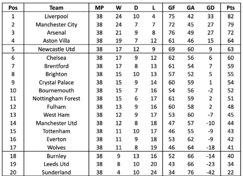243x176 pixels.
Task: Click the GD column header
Action: point(209,9)
